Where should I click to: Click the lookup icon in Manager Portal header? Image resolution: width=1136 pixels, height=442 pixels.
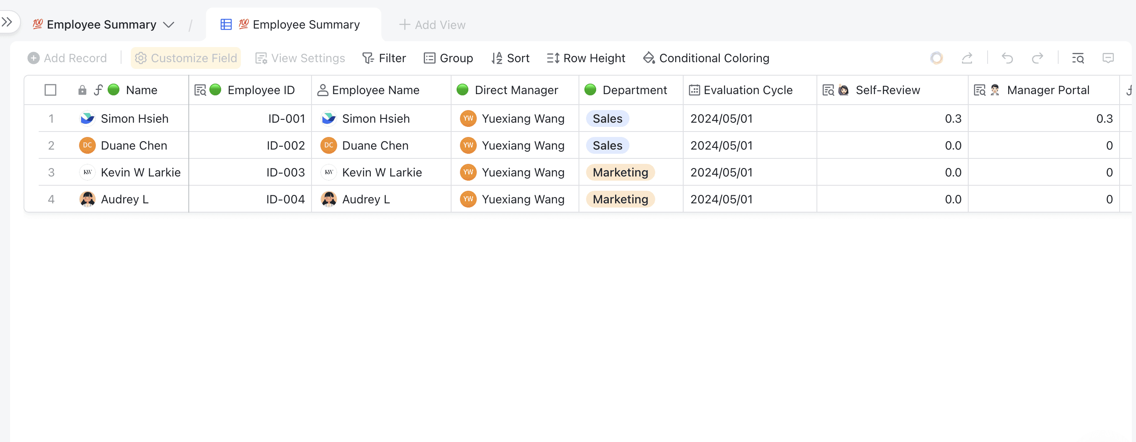click(x=980, y=90)
